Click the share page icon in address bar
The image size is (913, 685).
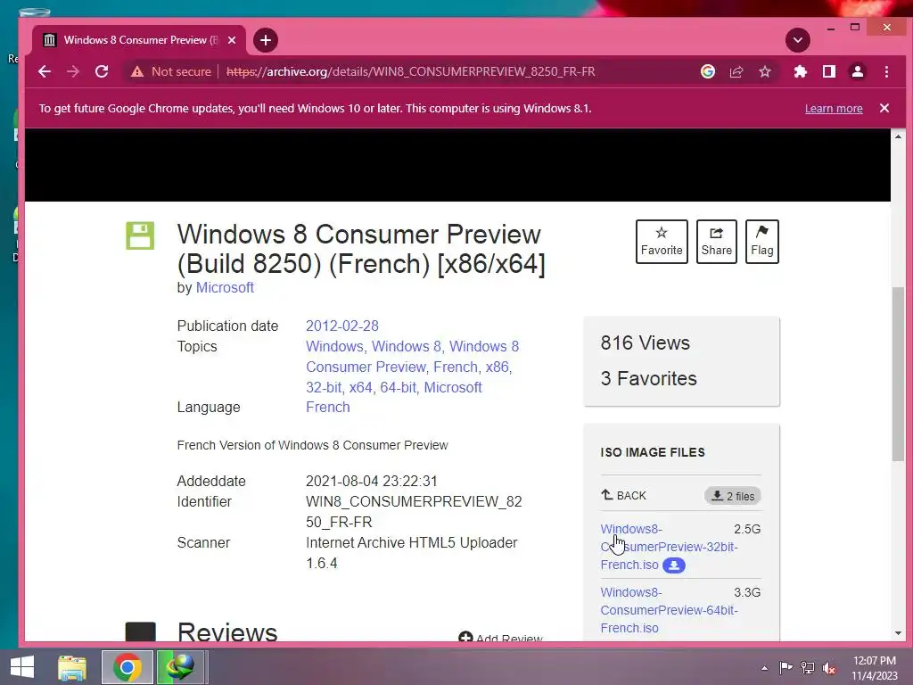(736, 71)
